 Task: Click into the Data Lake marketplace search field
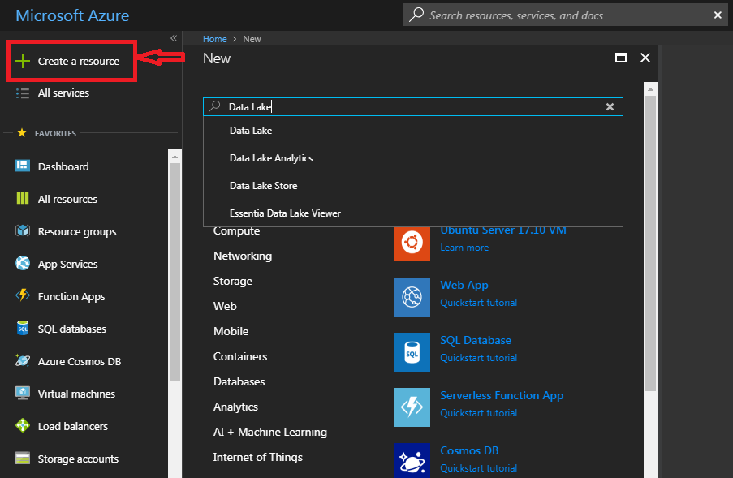413,106
